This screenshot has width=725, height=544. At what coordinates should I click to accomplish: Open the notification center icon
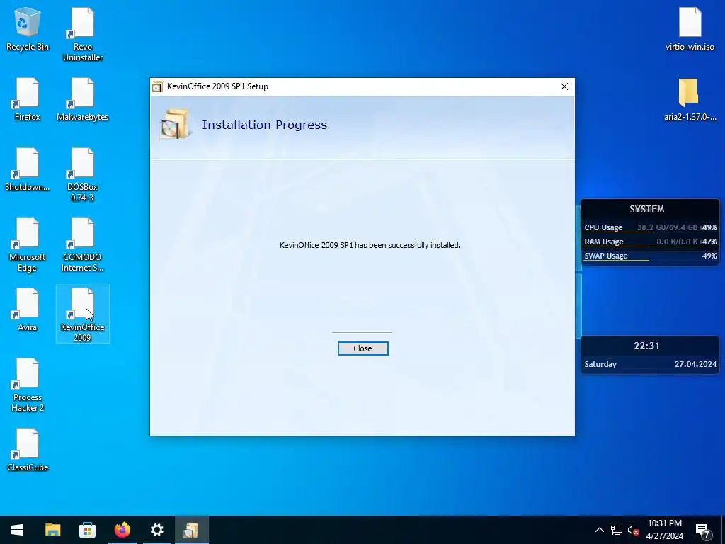click(703, 531)
